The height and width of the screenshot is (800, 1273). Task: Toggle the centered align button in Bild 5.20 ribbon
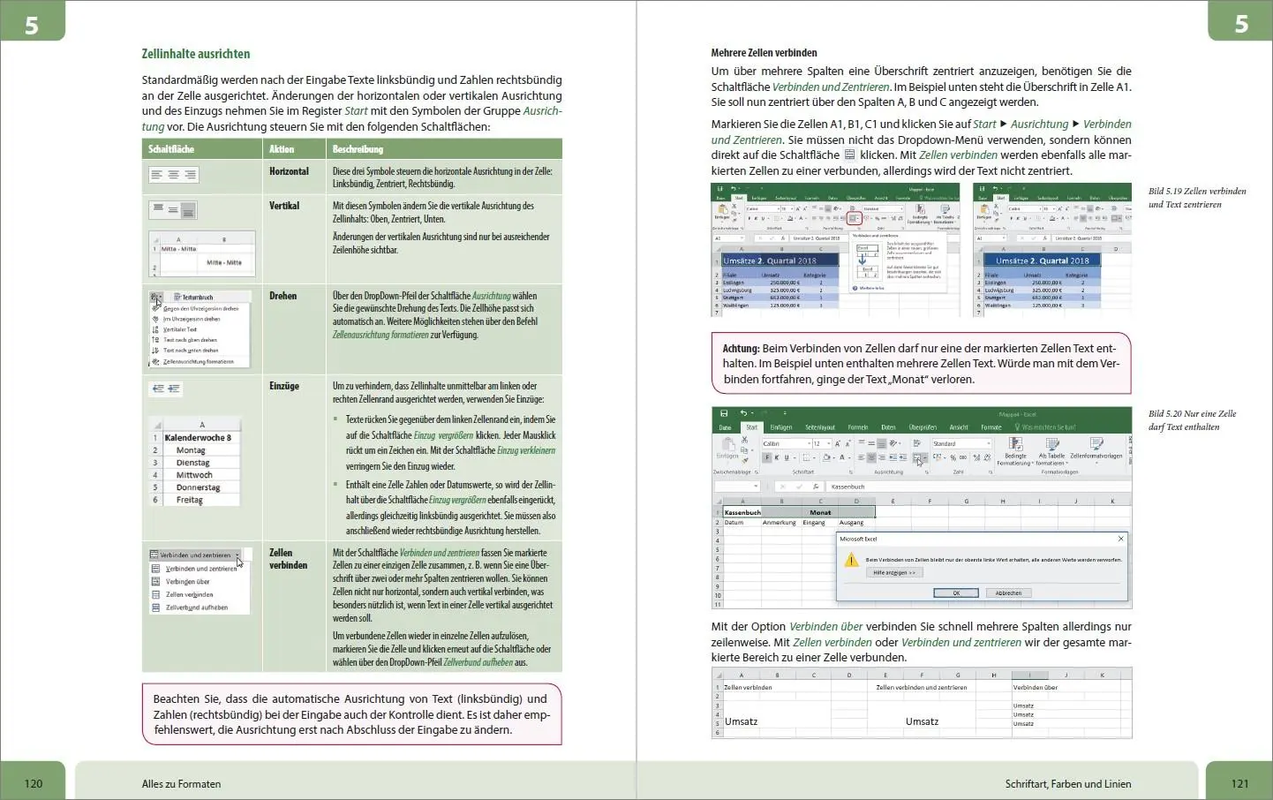(x=871, y=458)
